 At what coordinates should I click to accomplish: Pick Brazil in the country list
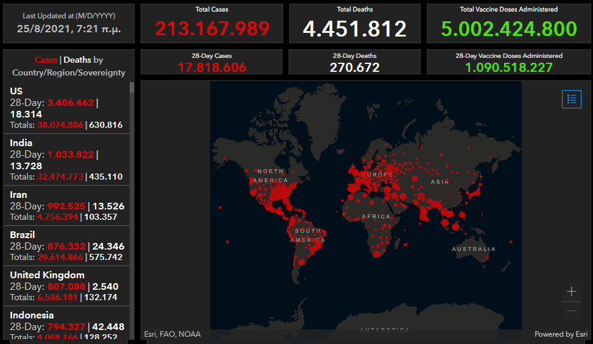[66, 245]
